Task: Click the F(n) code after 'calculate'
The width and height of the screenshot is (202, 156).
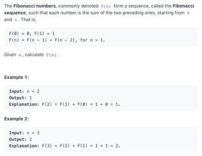Action: click(51, 55)
